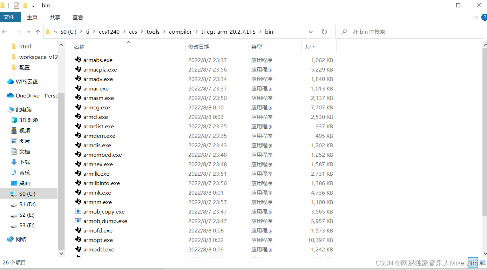Click the 音乐 note icon in sidebar
This screenshot has width=487, height=270.
click(x=14, y=173)
